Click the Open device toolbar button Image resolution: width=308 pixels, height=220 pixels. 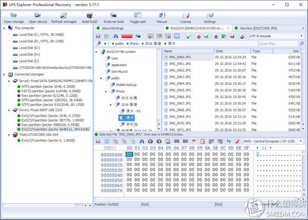pyautogui.click(x=37, y=18)
